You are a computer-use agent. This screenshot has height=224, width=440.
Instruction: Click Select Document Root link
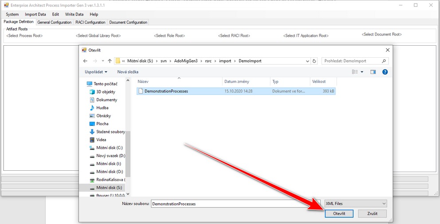[381, 34]
